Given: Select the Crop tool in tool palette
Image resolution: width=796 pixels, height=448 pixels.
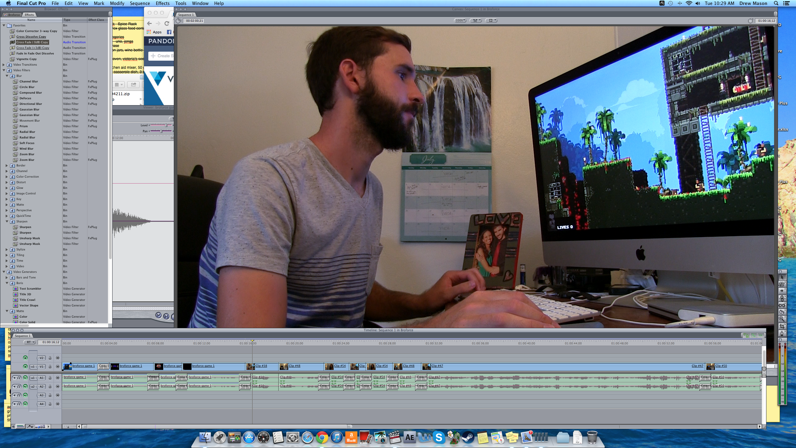Looking at the screenshot, I should click(782, 326).
